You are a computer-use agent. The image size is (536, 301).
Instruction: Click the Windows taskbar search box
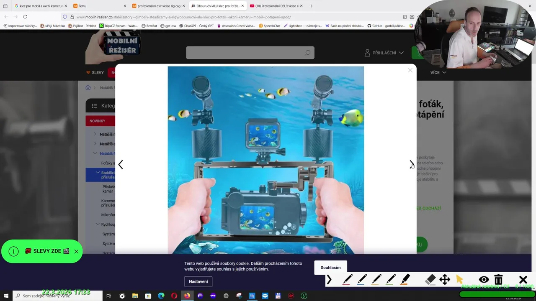point(57,296)
